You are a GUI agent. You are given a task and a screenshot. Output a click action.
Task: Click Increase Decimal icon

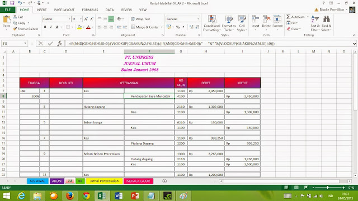pyautogui.click(x=191, y=27)
